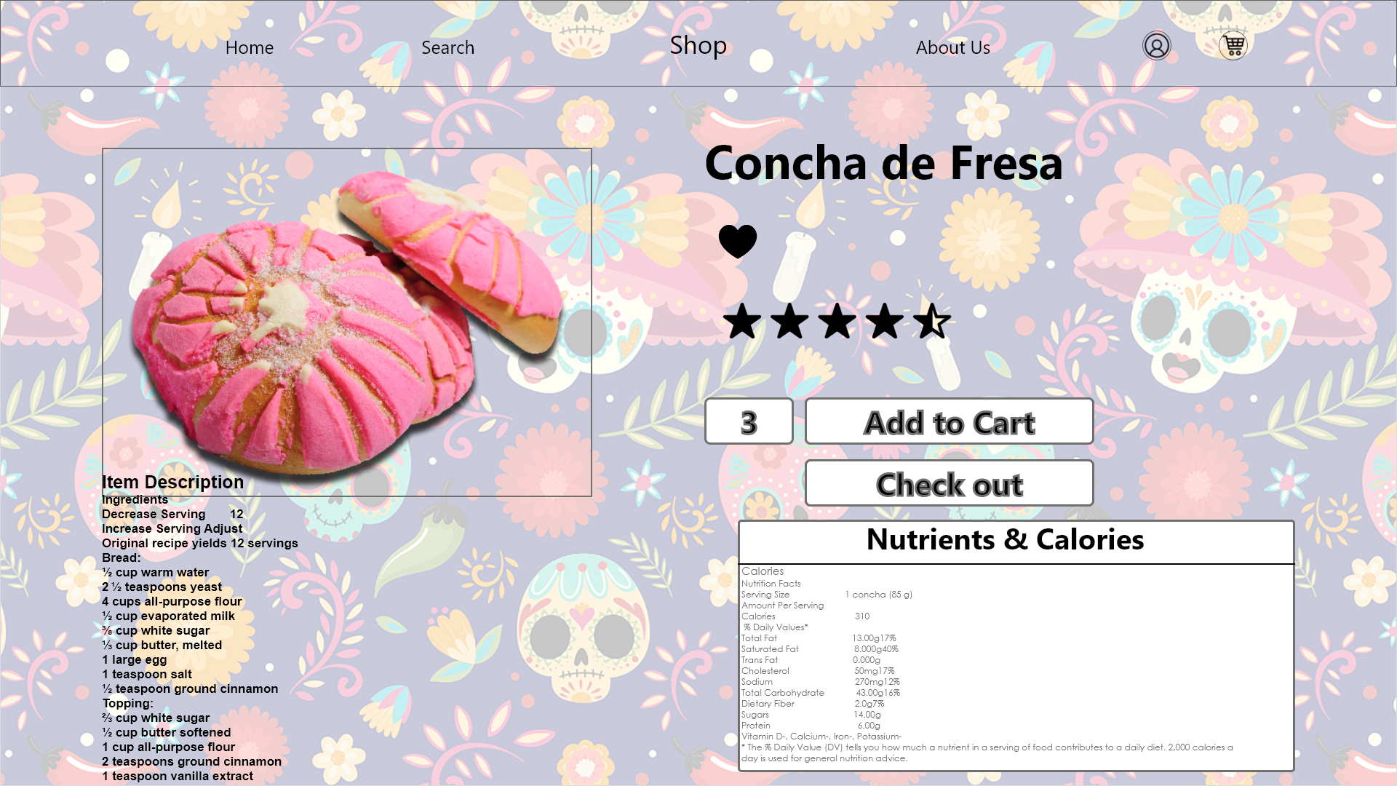Toggle the black heart favorite icon

[x=738, y=242]
